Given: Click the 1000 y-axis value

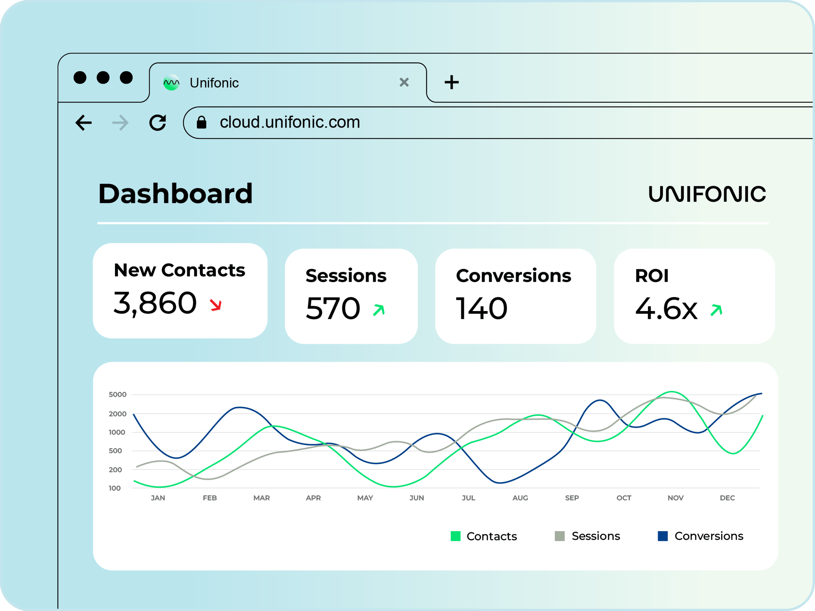Looking at the screenshot, I should pos(117,432).
